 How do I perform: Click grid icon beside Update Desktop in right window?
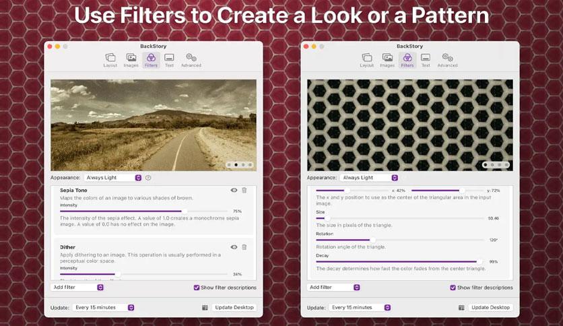[461, 308]
